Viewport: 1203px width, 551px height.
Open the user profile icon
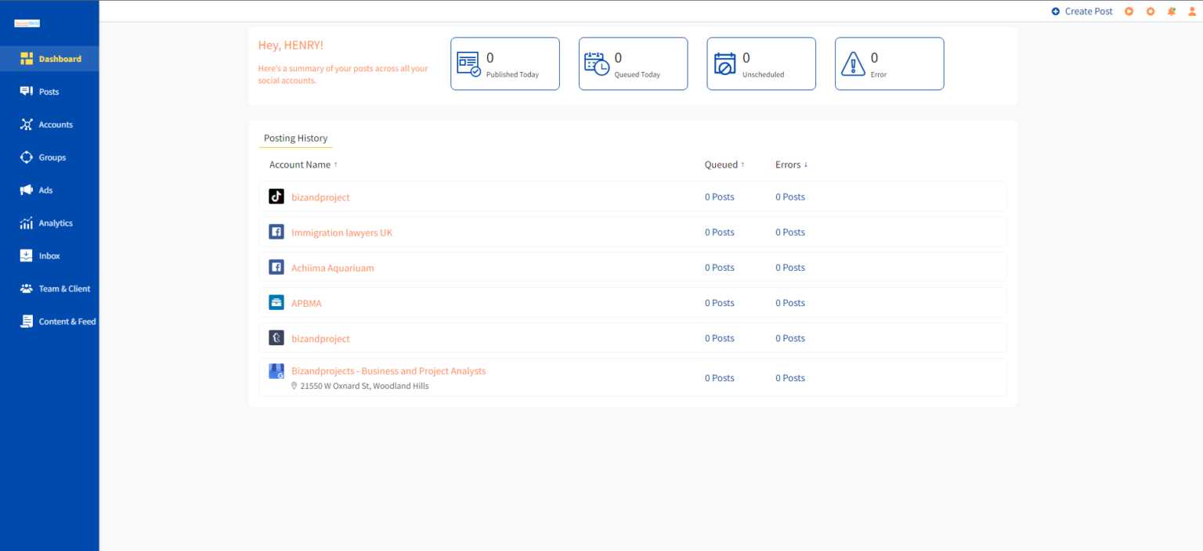coord(1192,11)
